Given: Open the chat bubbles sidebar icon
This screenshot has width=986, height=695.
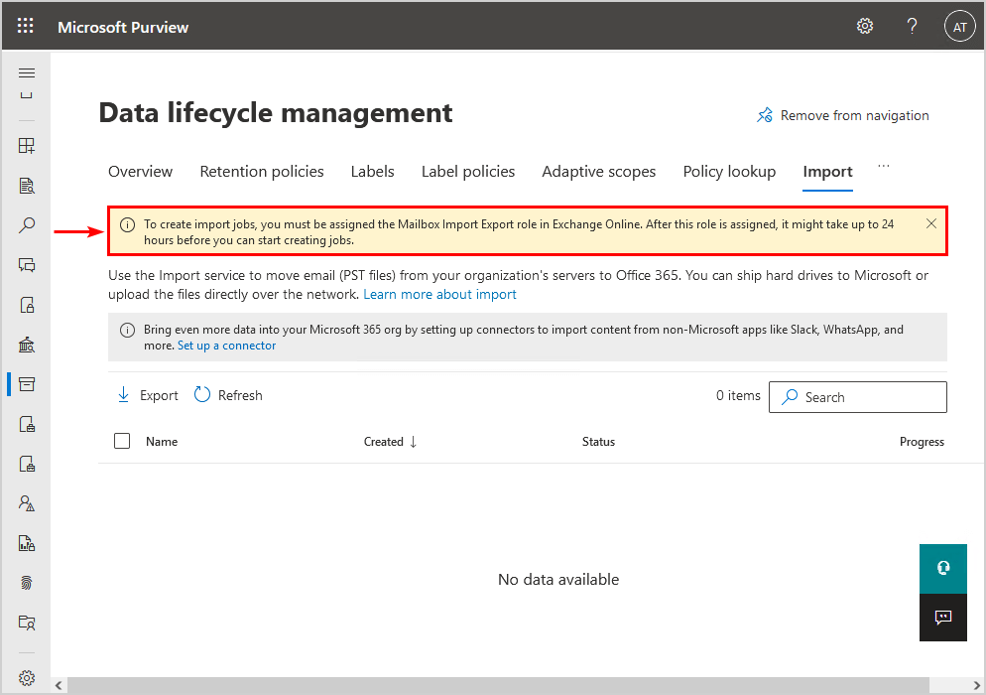Looking at the screenshot, I should pos(27,265).
